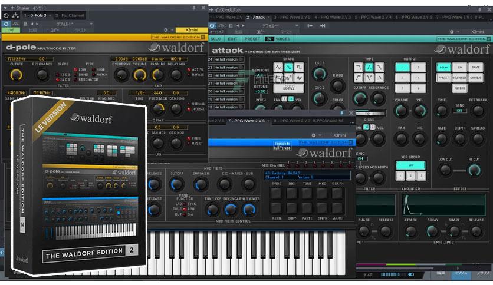Click the PPG Wave program display field
493x285 pixels.
[x=307, y=175]
